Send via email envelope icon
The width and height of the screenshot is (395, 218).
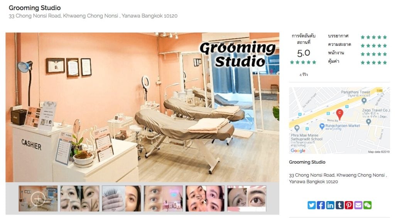(x=358, y=205)
